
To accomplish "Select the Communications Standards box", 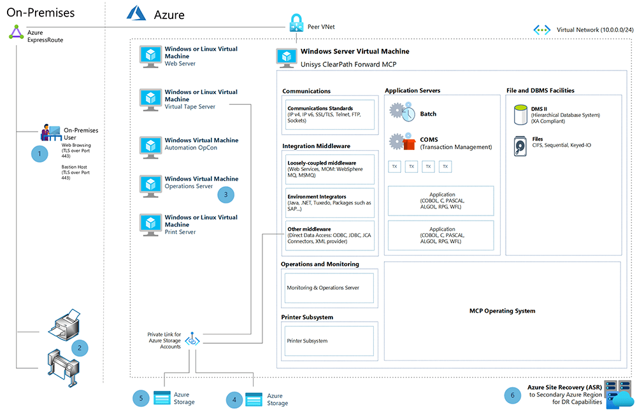I will click(330, 115).
